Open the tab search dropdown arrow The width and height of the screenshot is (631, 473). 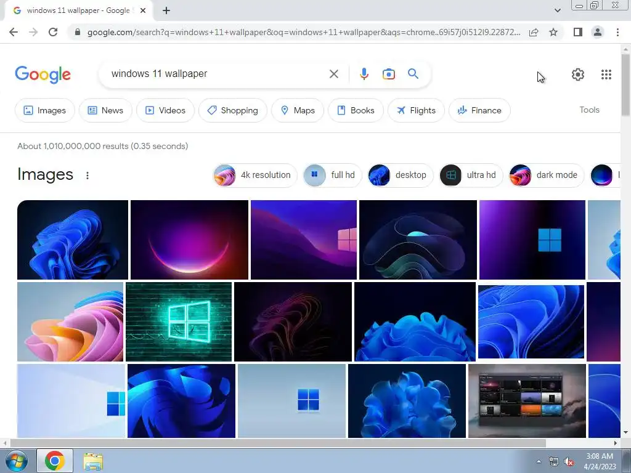557,10
